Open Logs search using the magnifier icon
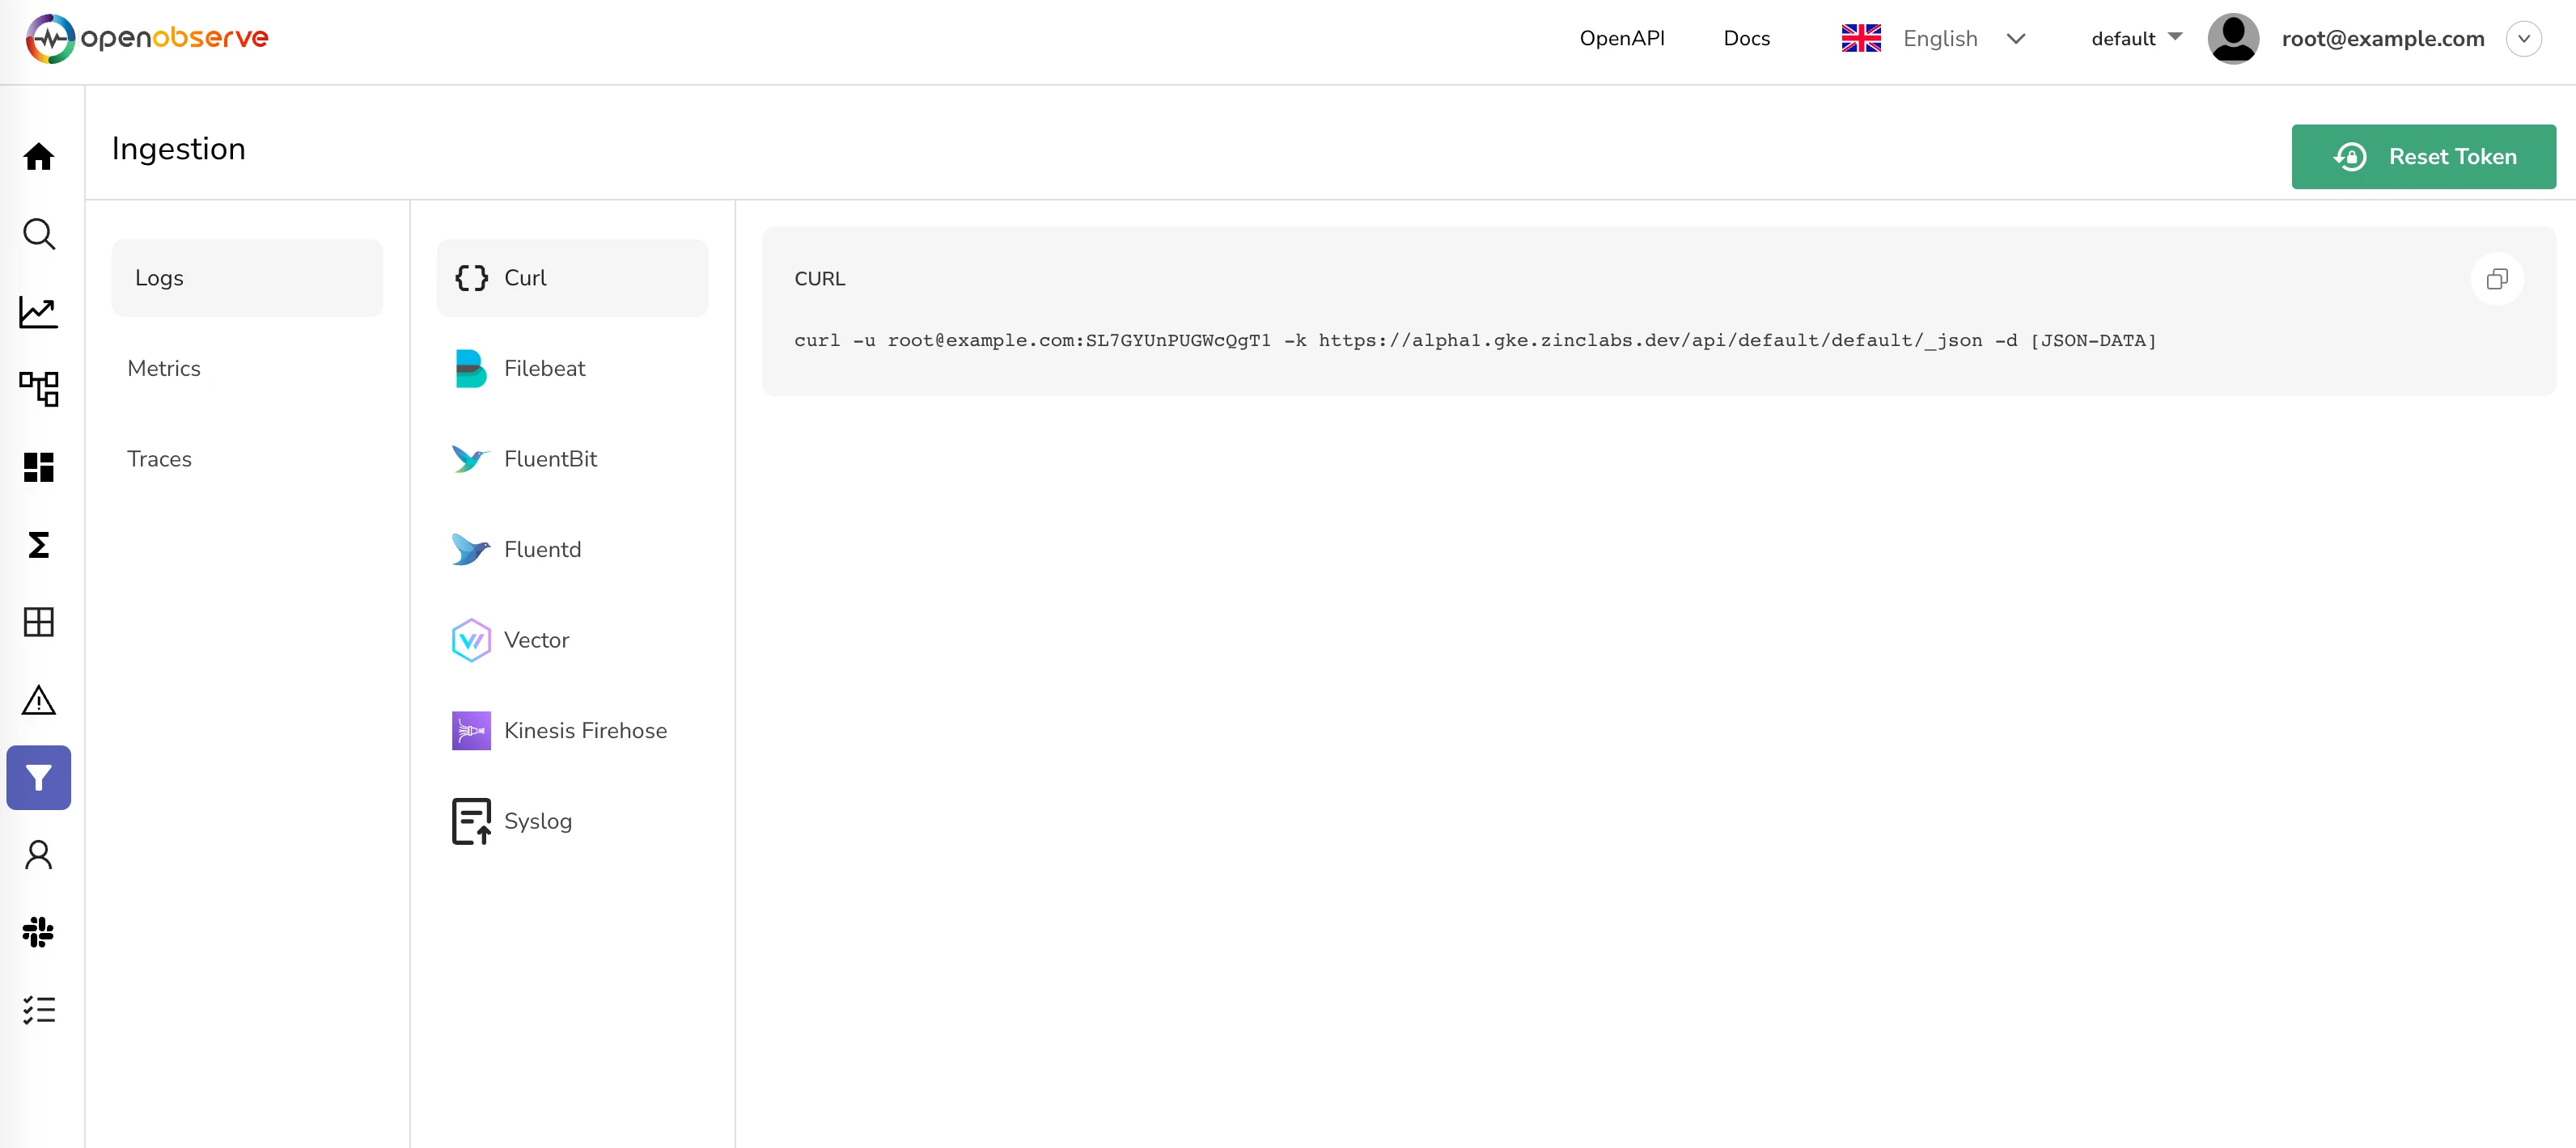The width and height of the screenshot is (2576, 1148). (x=39, y=234)
